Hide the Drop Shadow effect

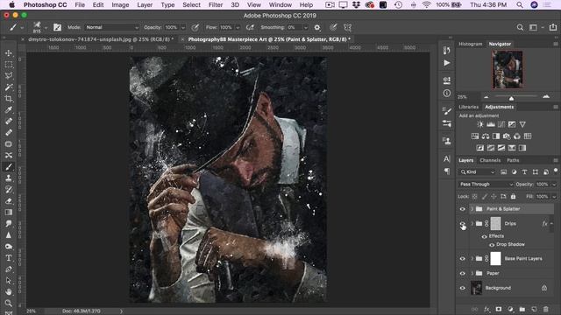pyautogui.click(x=492, y=245)
